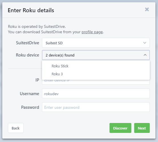Screen dimensions: 158x142
Task: Click the "Enter Roku details" dialog title
Action: point(31,10)
